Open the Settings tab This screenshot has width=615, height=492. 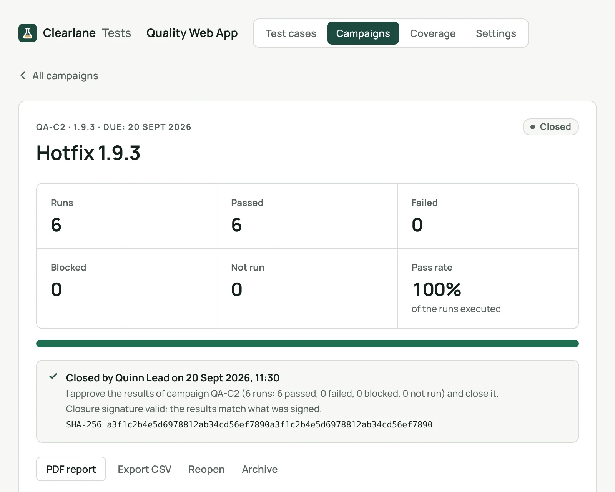(x=496, y=33)
